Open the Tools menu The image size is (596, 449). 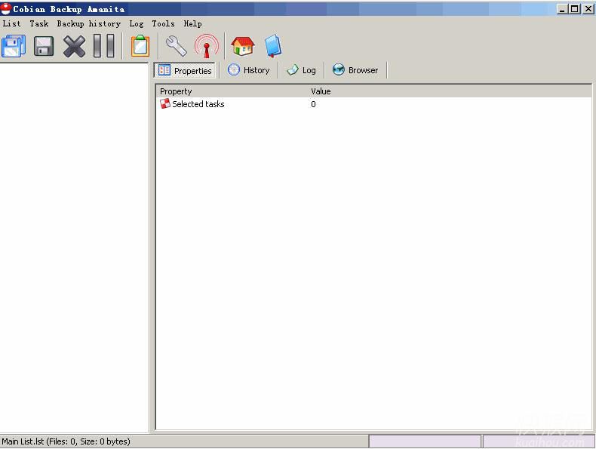[163, 23]
